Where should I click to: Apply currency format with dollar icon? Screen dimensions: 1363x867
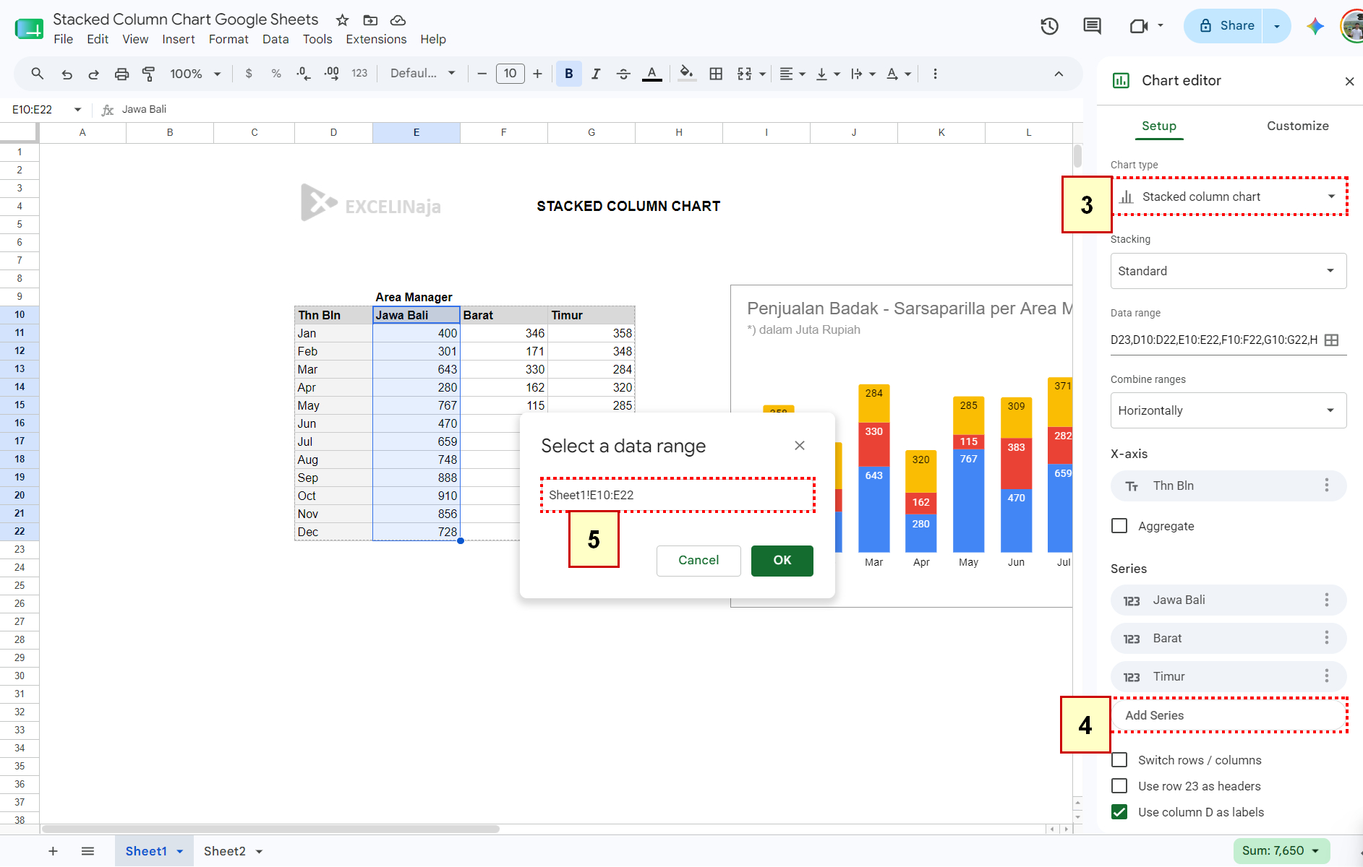249,74
